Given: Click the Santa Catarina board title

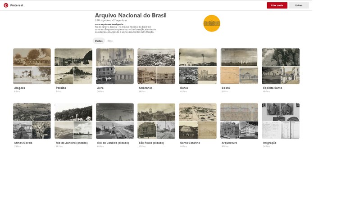Looking at the screenshot, I should 190,143.
